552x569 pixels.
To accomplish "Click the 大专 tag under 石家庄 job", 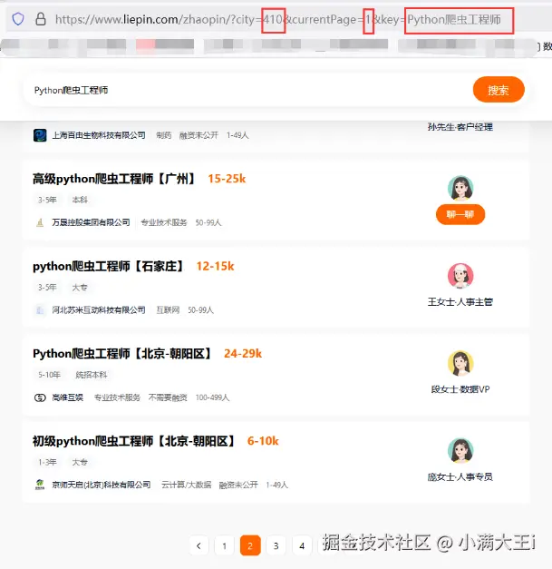I will [80, 288].
